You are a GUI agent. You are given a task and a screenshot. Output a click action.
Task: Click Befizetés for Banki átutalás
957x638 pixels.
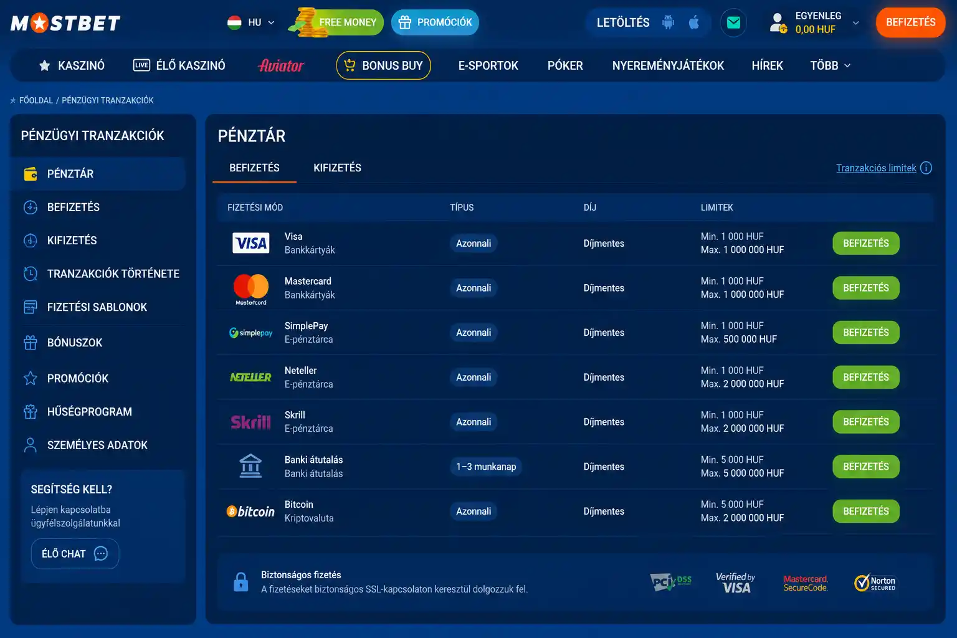tap(866, 467)
